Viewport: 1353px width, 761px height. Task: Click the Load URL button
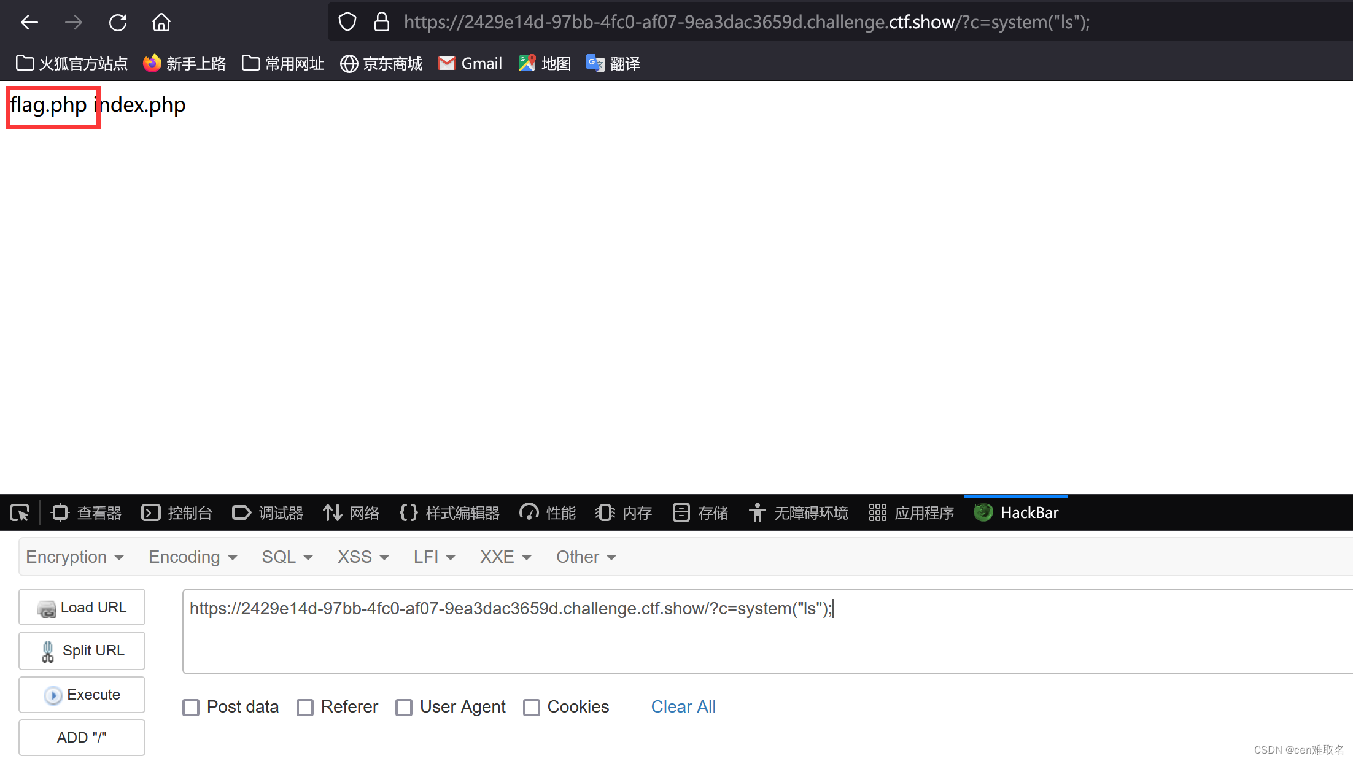tap(82, 608)
